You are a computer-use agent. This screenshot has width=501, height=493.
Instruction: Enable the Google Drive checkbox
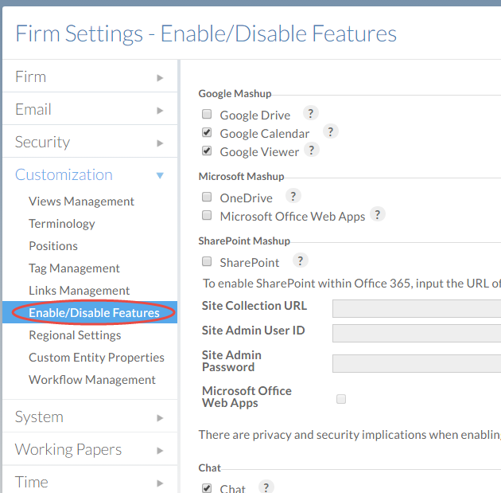[x=207, y=115]
